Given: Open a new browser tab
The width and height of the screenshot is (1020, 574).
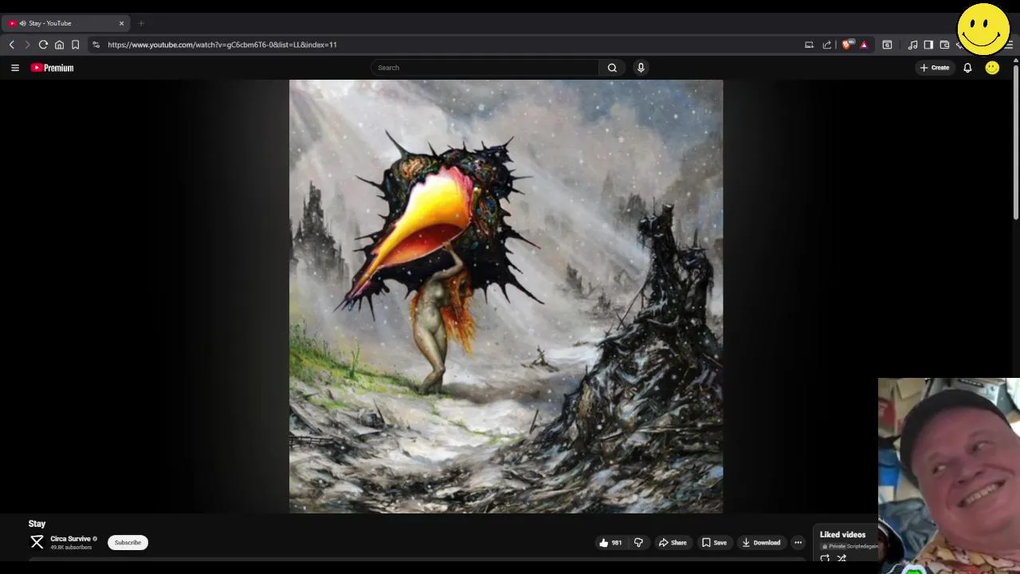Looking at the screenshot, I should (x=141, y=23).
